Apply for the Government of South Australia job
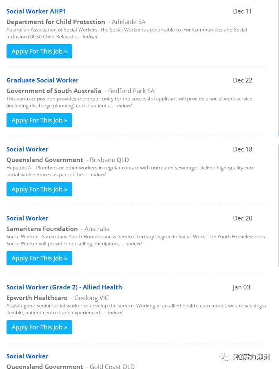Screen dimensions: 279x369 (x=39, y=120)
